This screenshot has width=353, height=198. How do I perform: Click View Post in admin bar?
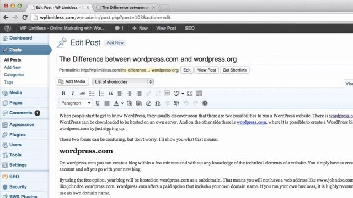(166, 28)
